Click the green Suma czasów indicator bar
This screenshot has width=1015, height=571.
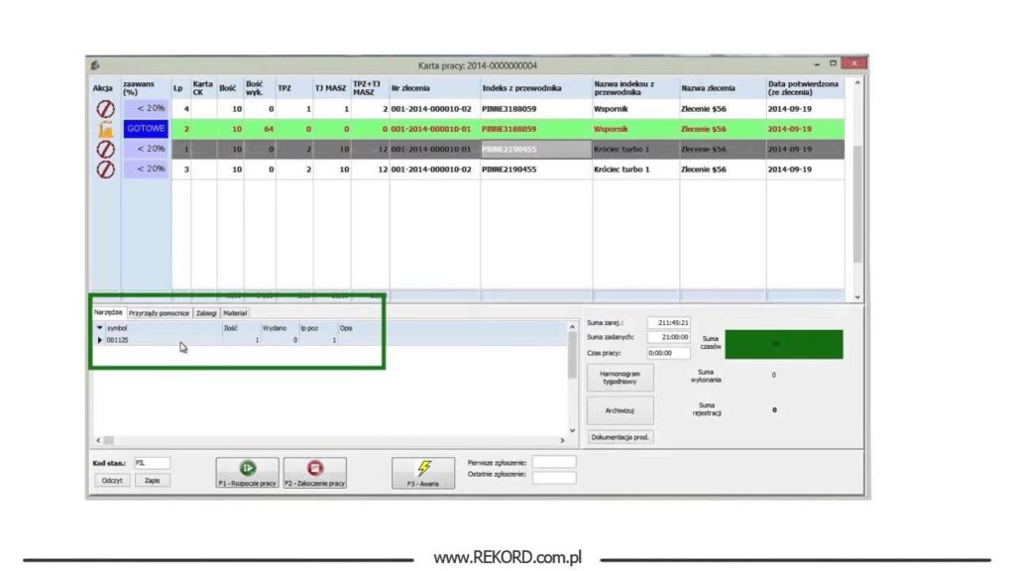coord(783,343)
